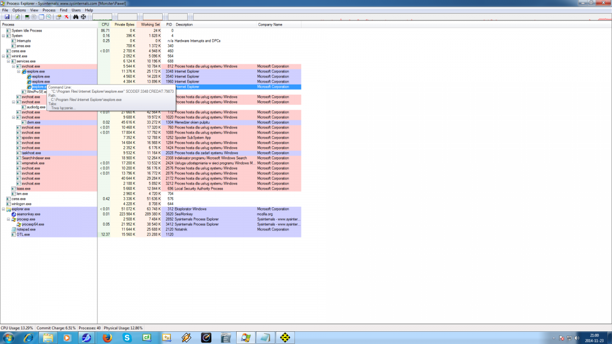Open the Process menu
Viewport: 612px width, 344px height.
click(x=49, y=10)
